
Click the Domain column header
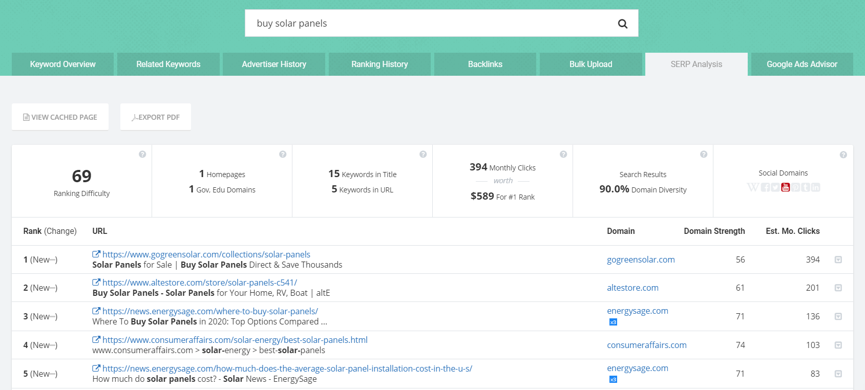(621, 231)
